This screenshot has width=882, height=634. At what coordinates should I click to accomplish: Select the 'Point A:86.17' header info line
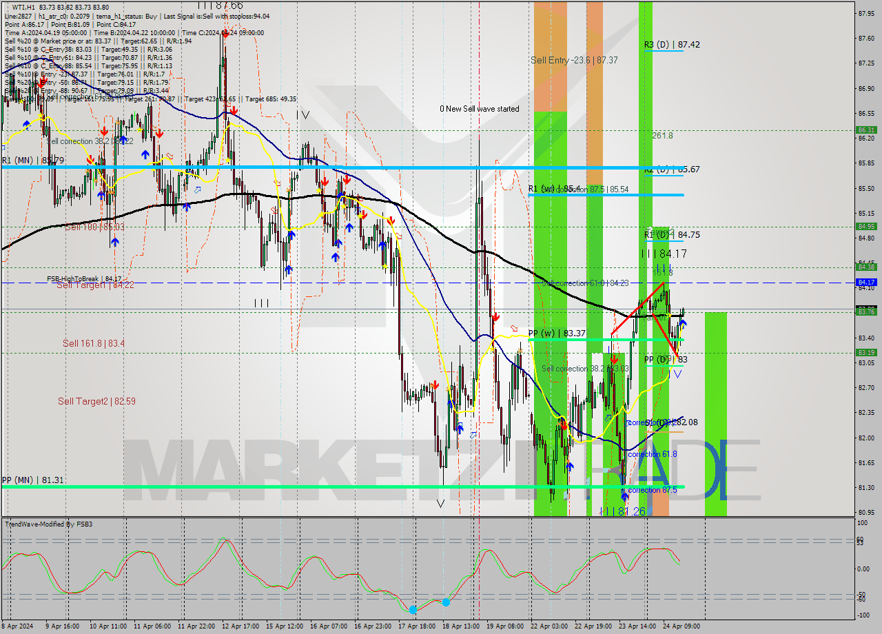point(27,24)
